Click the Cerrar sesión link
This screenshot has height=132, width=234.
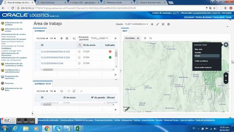(219, 17)
